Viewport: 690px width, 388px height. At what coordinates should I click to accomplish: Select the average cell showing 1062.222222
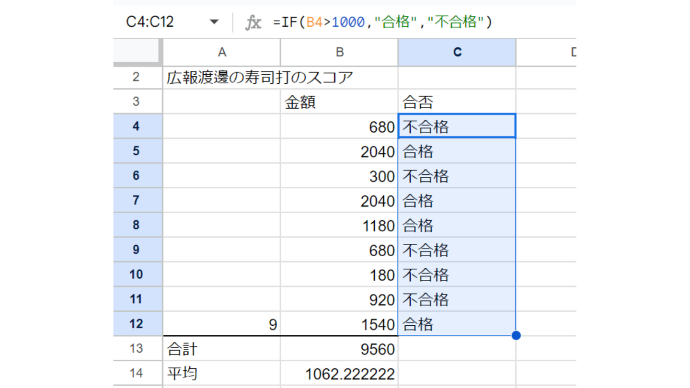[339, 373]
